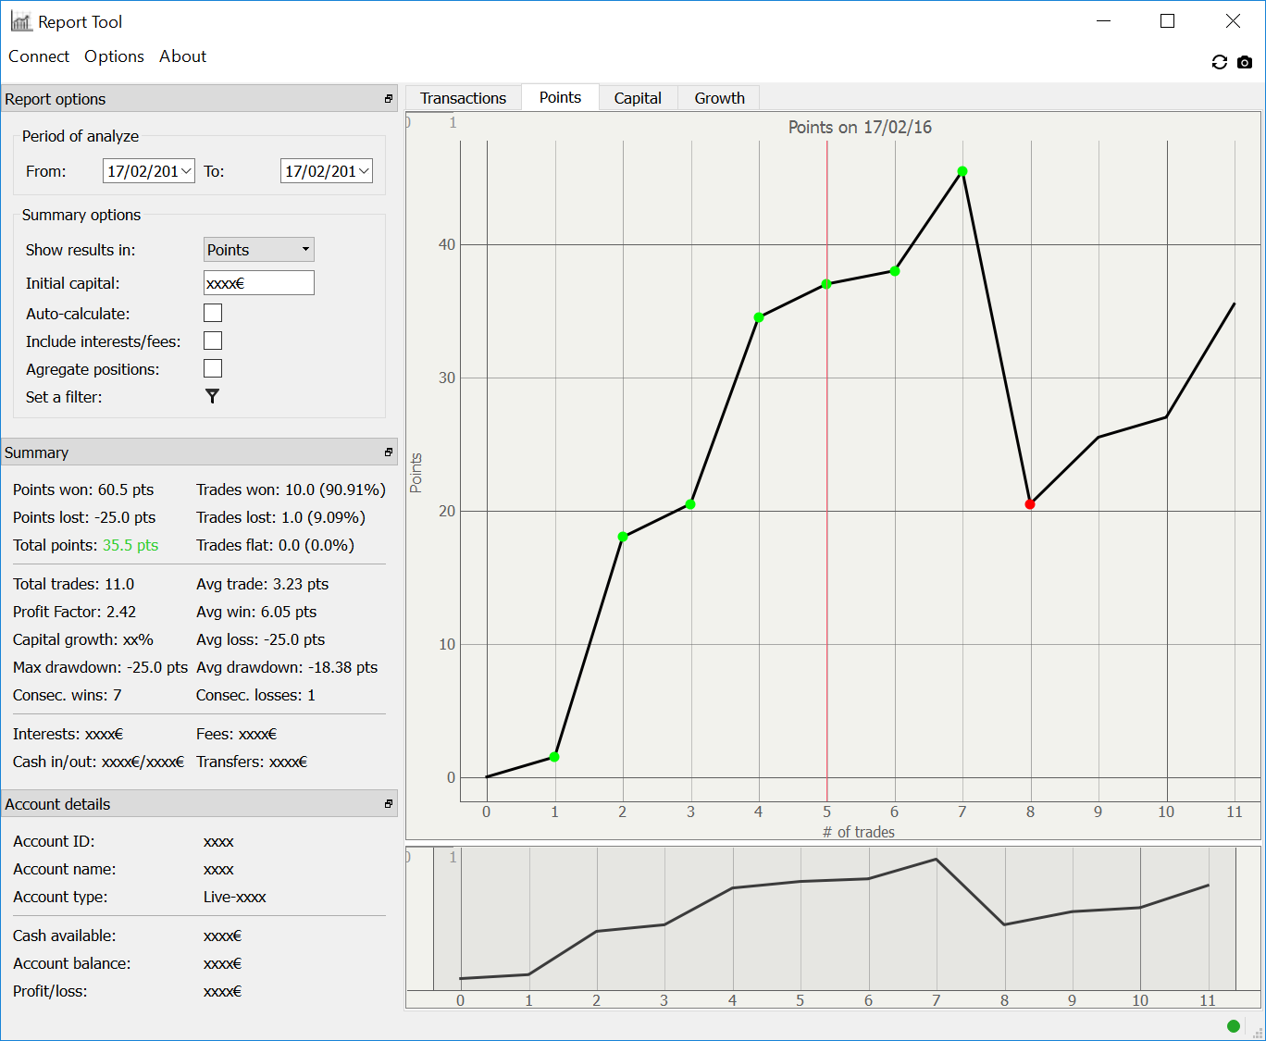Click the 'Profit/loss:' label

50,991
